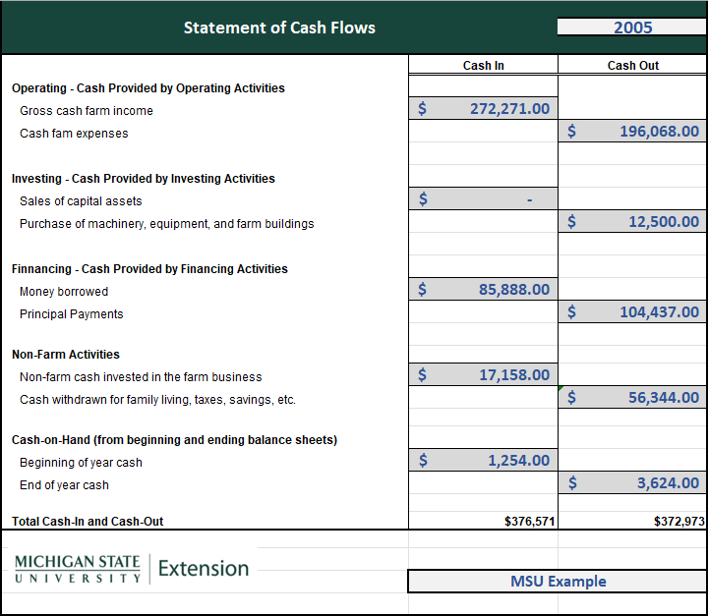Select the Cash In column header
The image size is (708, 616).
(483, 65)
